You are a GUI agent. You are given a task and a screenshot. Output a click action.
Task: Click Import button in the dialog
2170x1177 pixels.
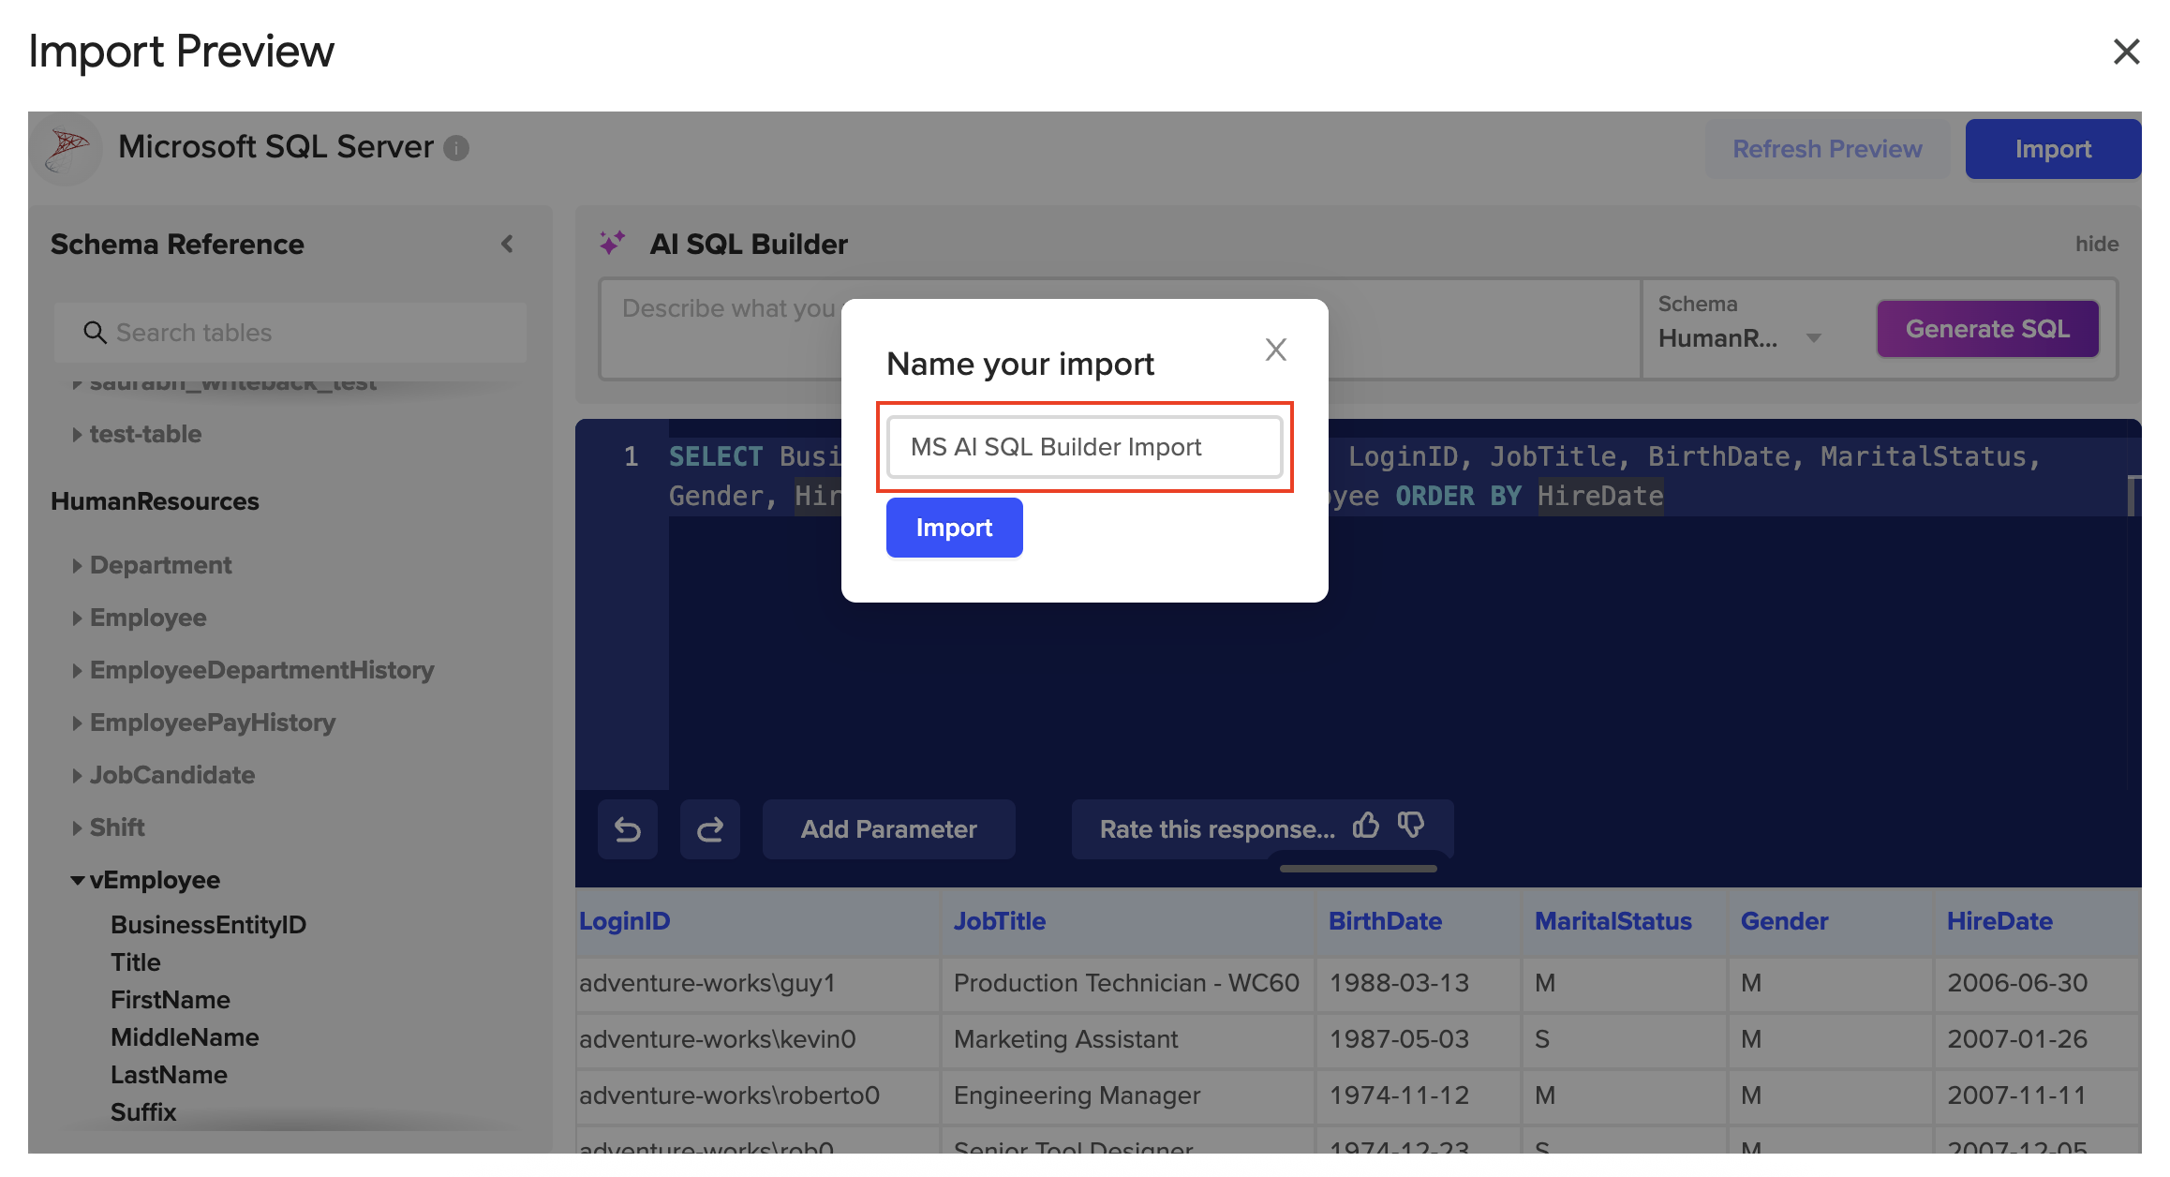pyautogui.click(x=953, y=528)
